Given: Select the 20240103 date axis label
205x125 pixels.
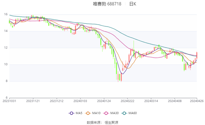Looking at the screenshot, I should coord(80,101).
